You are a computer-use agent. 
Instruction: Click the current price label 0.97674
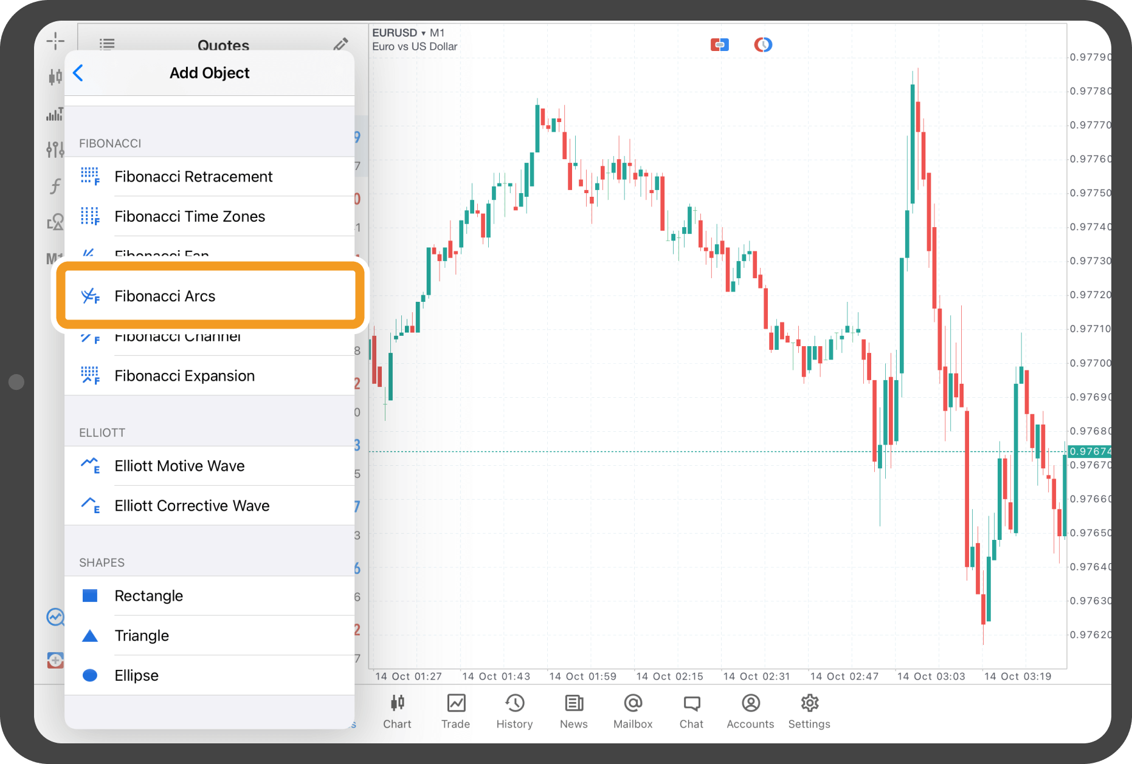1089,451
